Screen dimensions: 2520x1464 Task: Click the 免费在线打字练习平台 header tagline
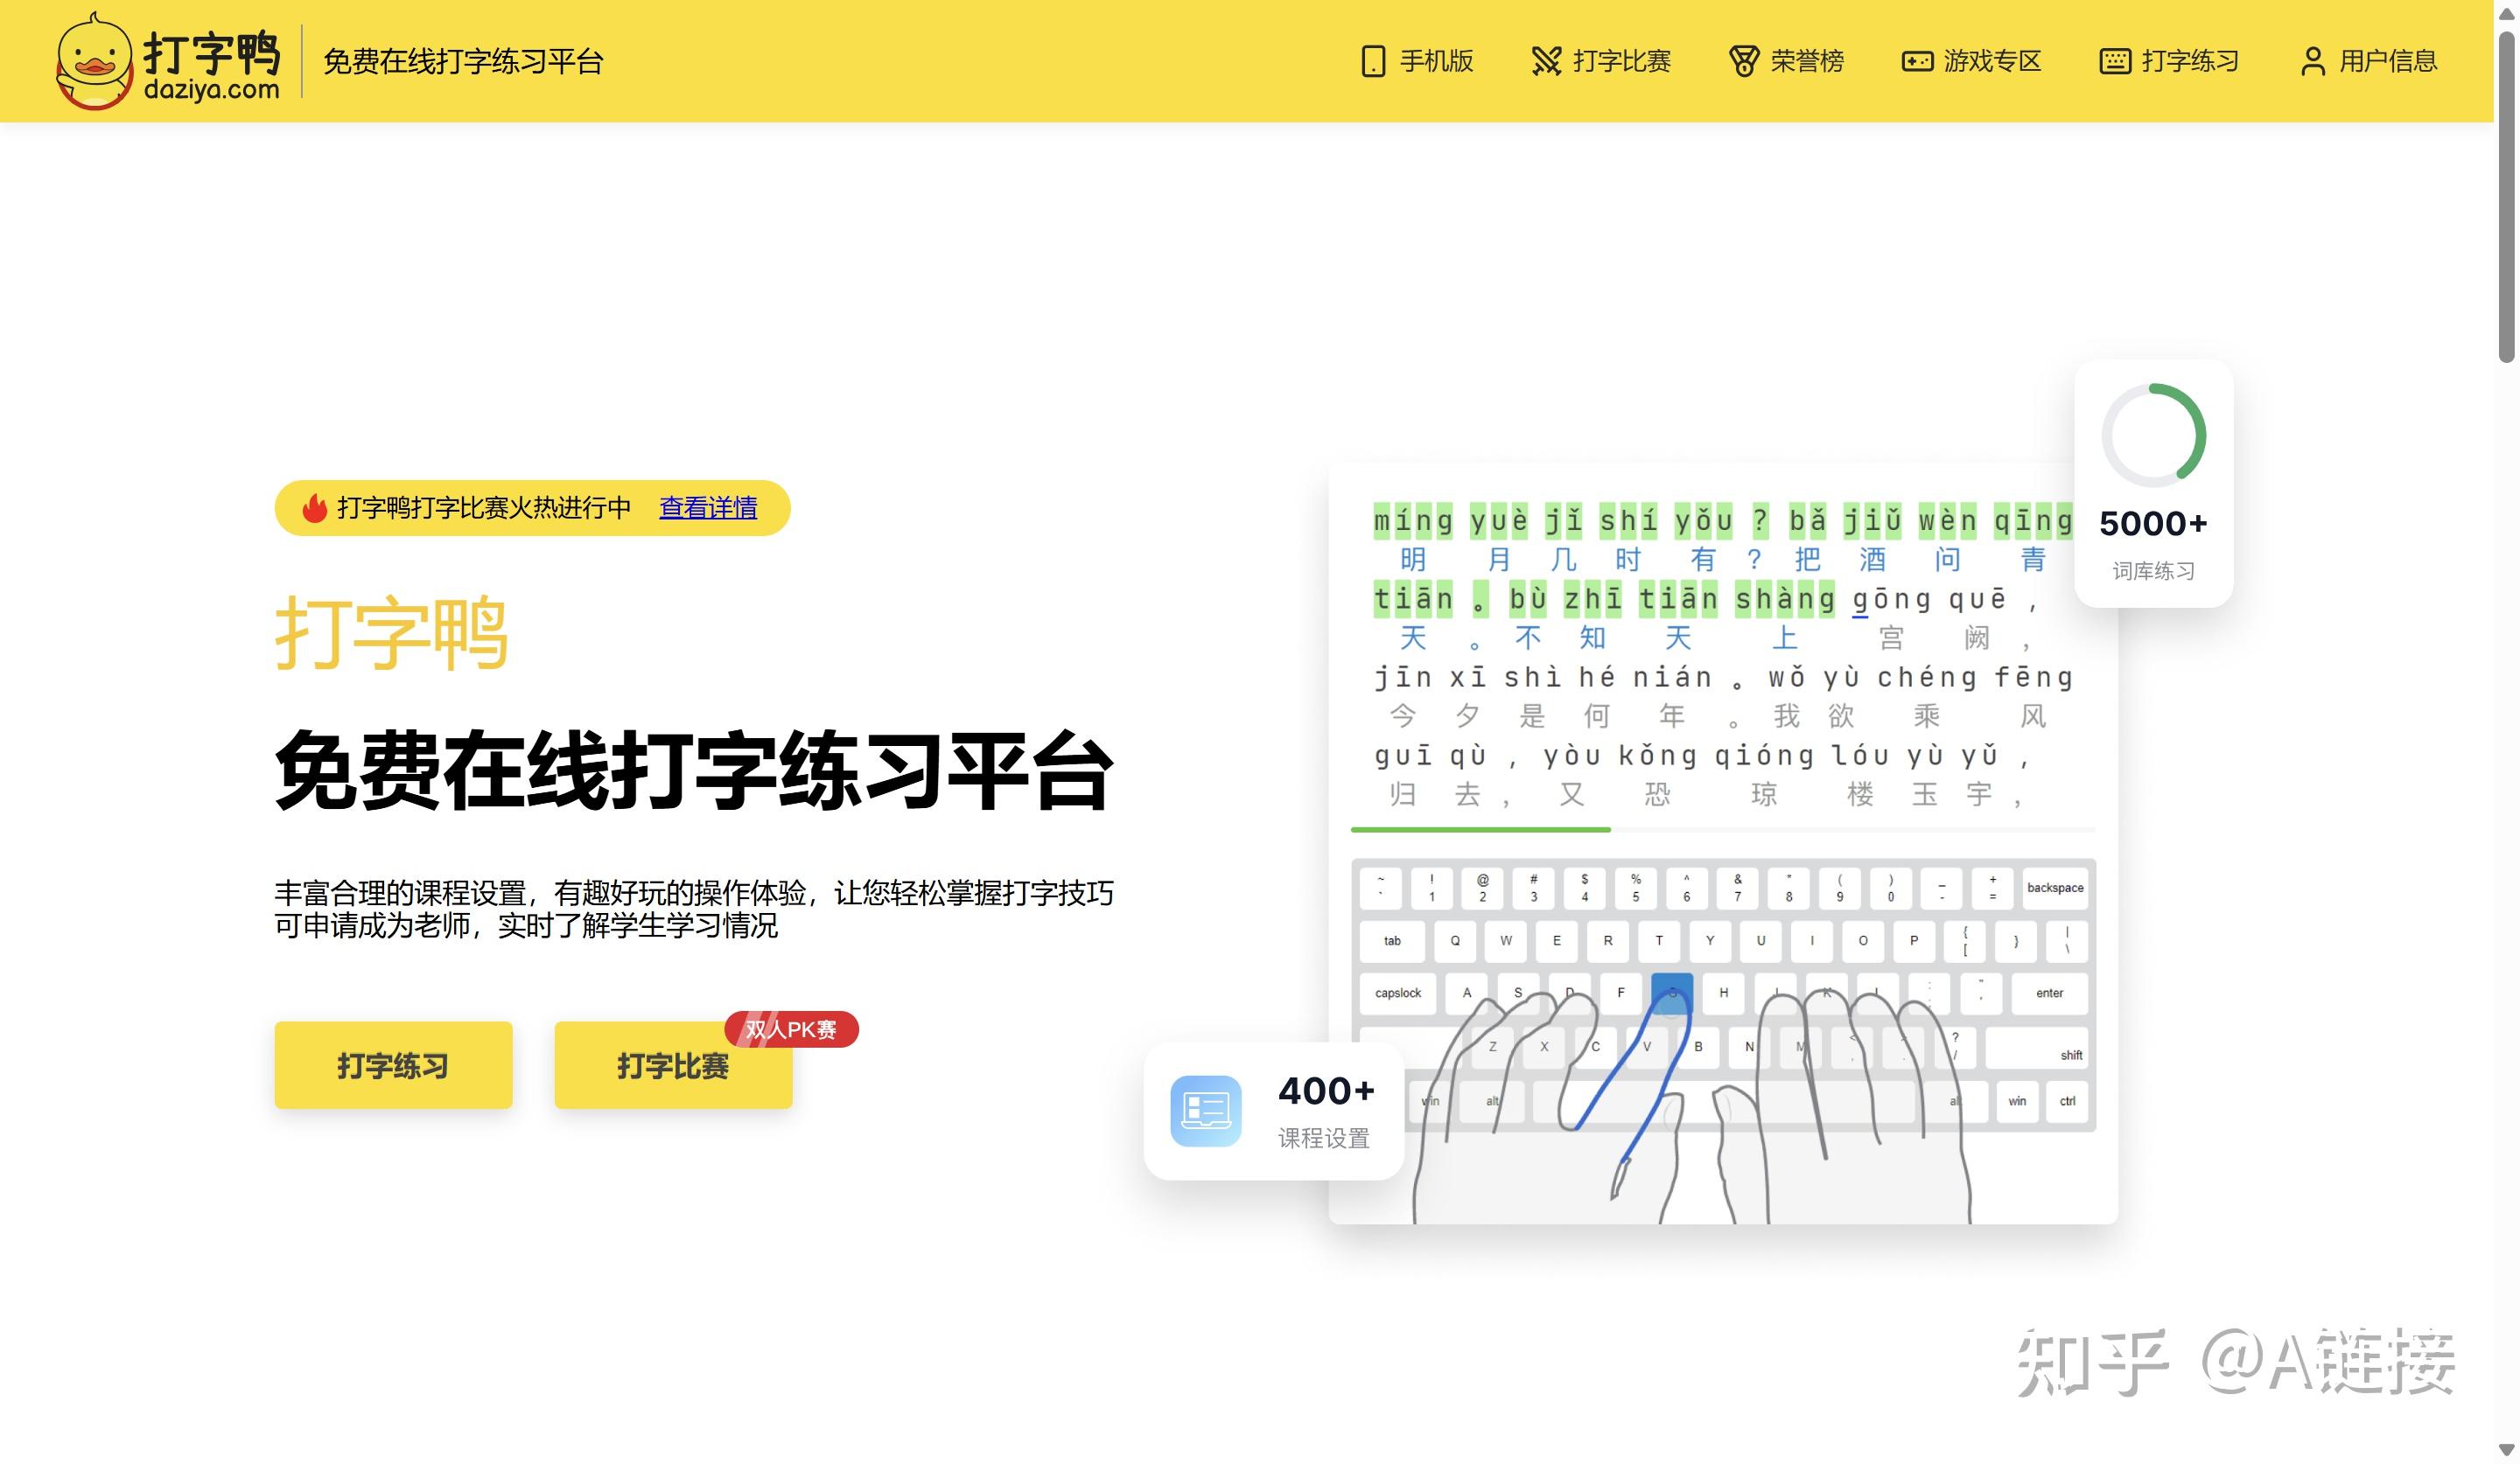pos(463,61)
